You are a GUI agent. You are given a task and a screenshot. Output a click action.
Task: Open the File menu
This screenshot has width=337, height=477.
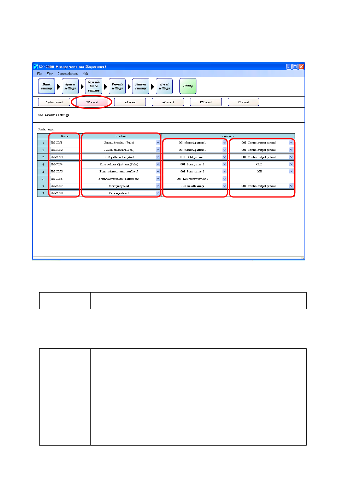[39, 74]
